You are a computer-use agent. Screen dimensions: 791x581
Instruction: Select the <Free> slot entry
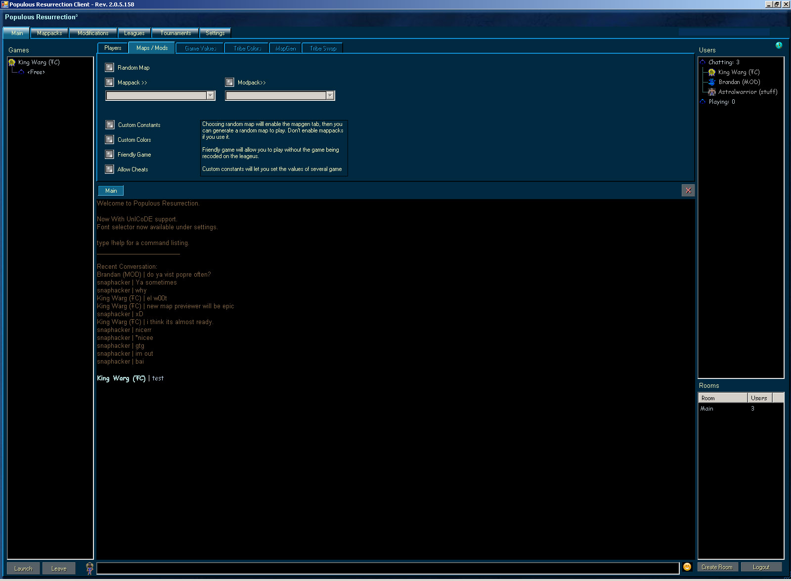[x=36, y=72]
